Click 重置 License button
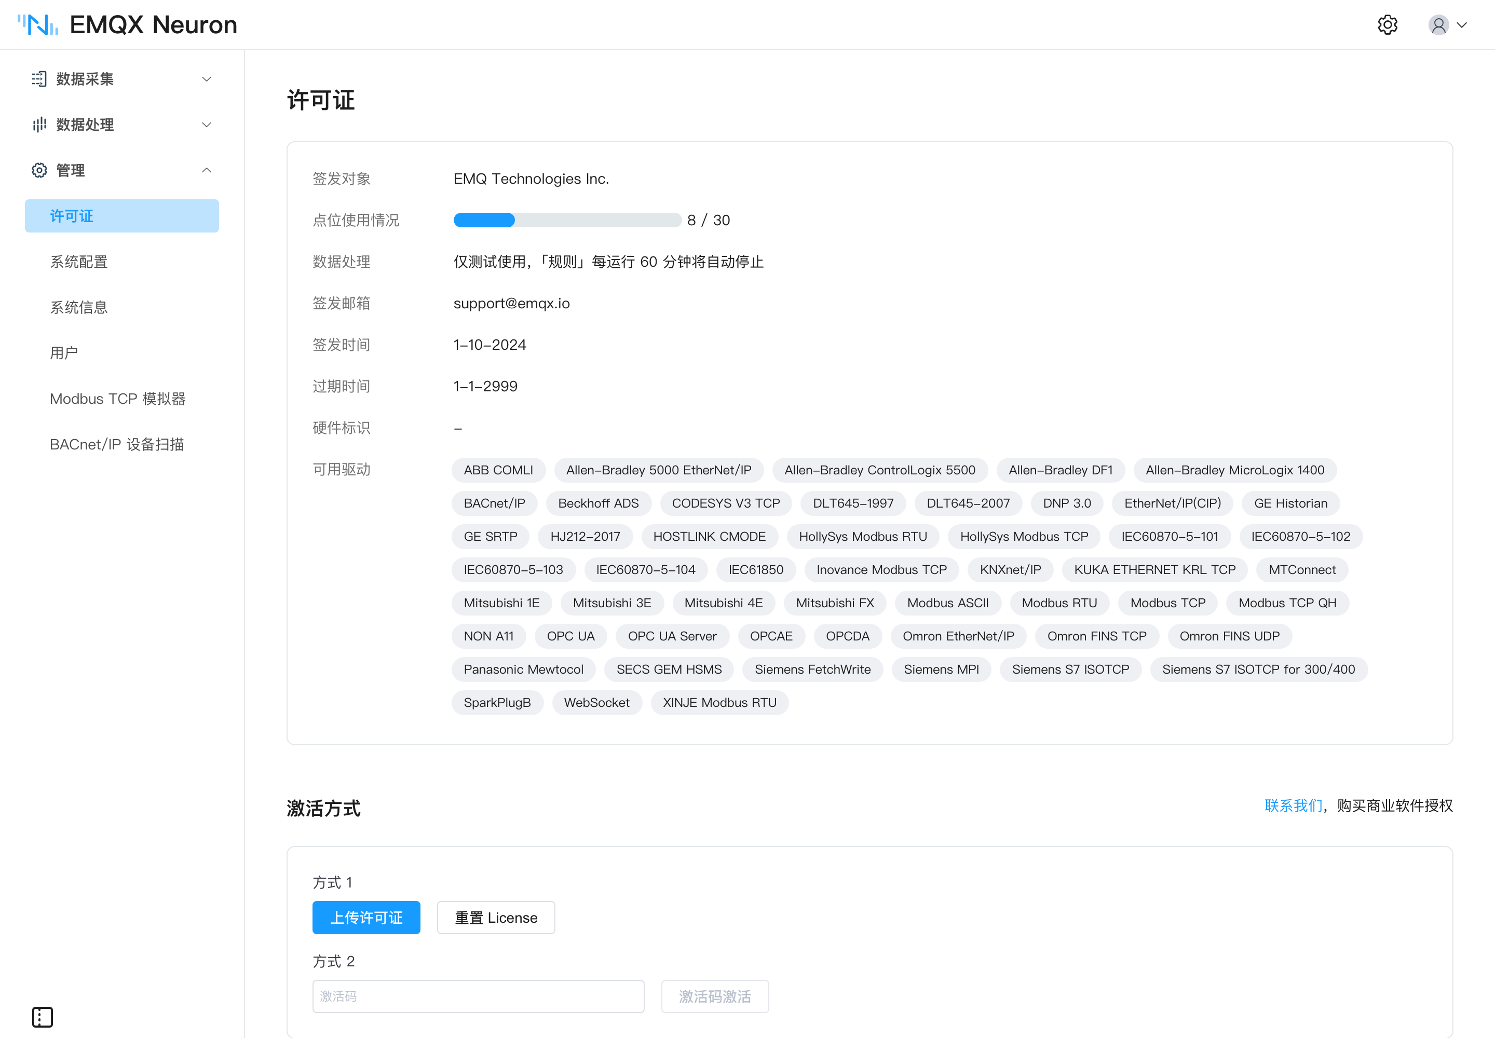1495x1038 pixels. pos(496,917)
